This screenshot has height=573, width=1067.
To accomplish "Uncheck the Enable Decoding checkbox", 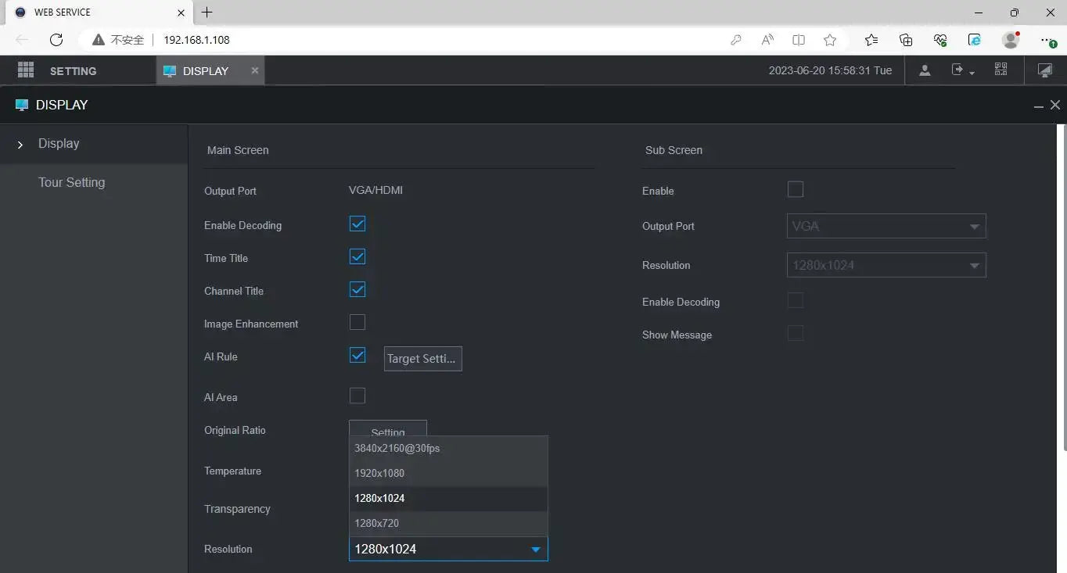I will 357,224.
